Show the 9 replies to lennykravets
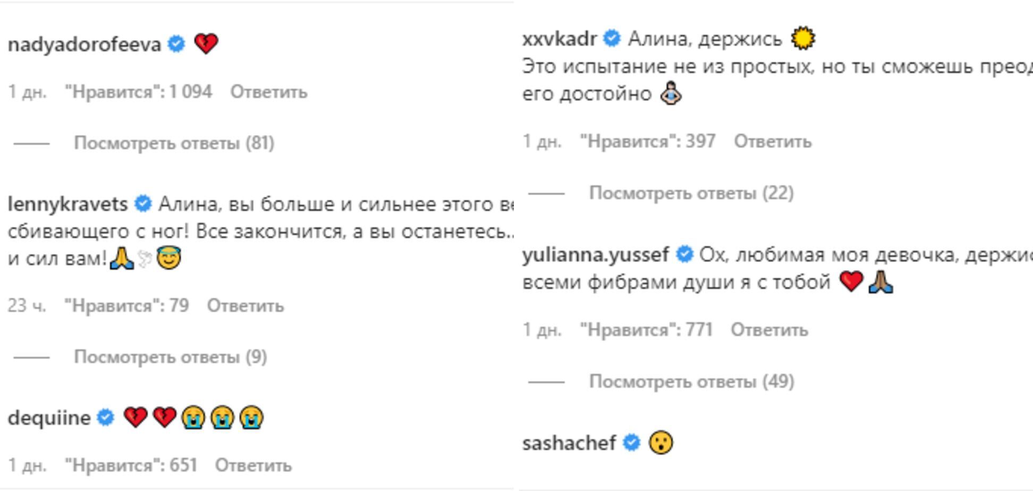Viewport: 1033px width, 491px height. (172, 357)
